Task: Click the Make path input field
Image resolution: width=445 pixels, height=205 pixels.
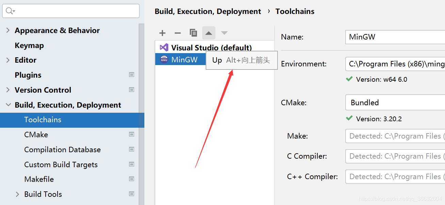Action: 395,136
